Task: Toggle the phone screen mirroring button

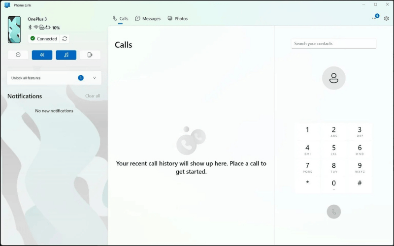Action: (90, 55)
